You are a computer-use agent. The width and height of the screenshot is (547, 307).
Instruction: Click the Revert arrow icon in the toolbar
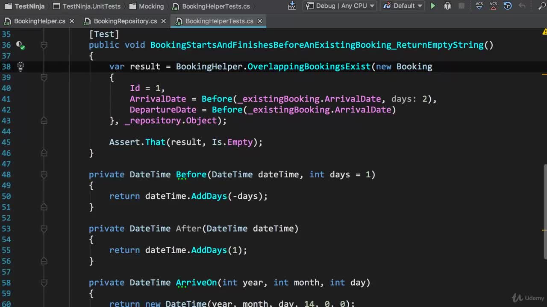(522, 6)
